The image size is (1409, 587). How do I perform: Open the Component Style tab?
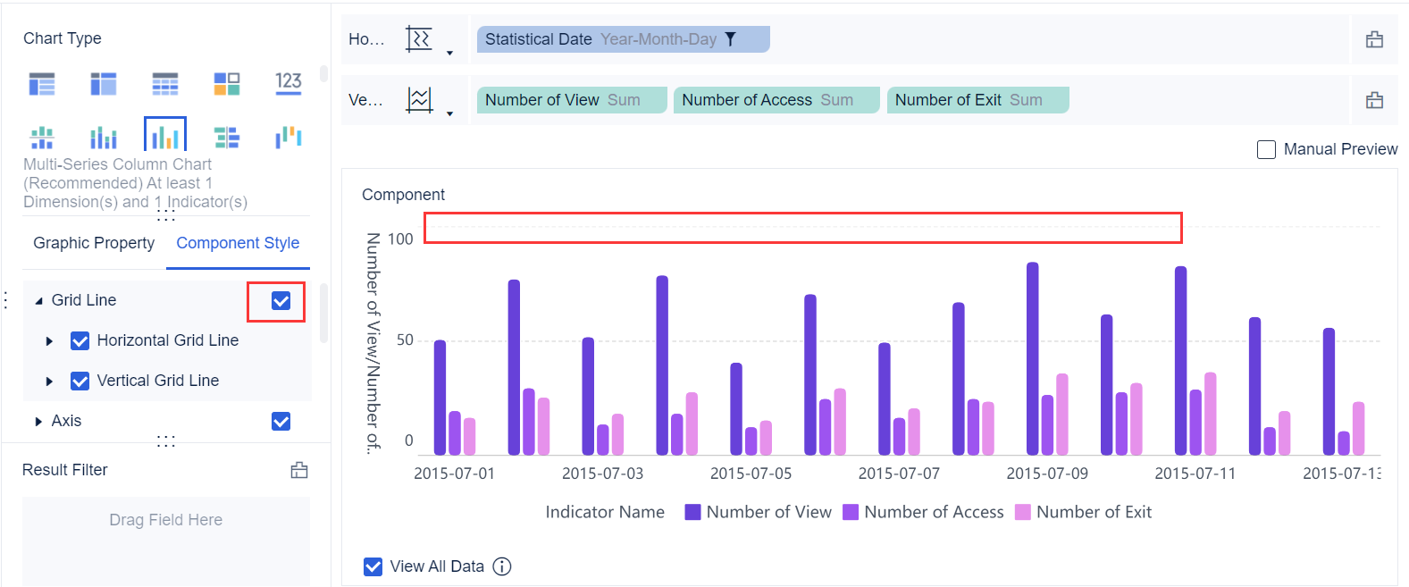[238, 243]
